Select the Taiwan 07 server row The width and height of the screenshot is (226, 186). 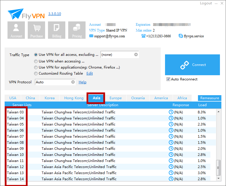110,136
